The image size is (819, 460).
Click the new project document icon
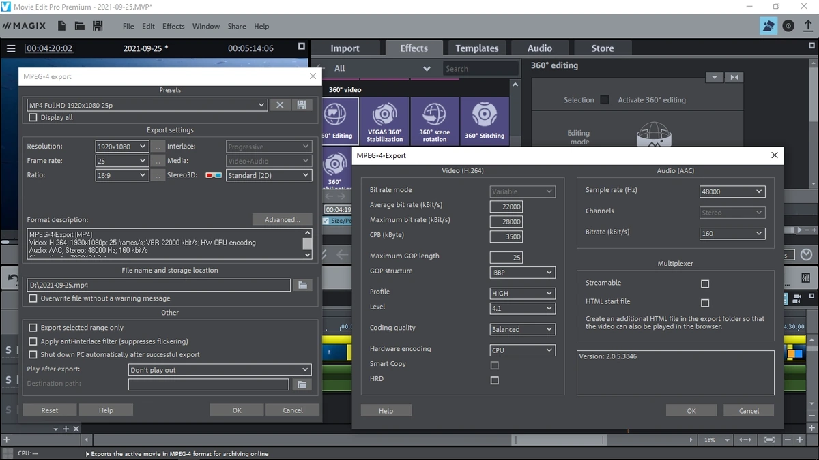click(61, 26)
